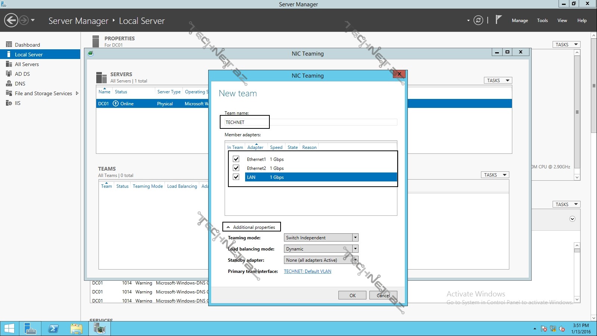Open the Load balancing mode dropdown
Screen dimensions: 597x336
point(355,249)
